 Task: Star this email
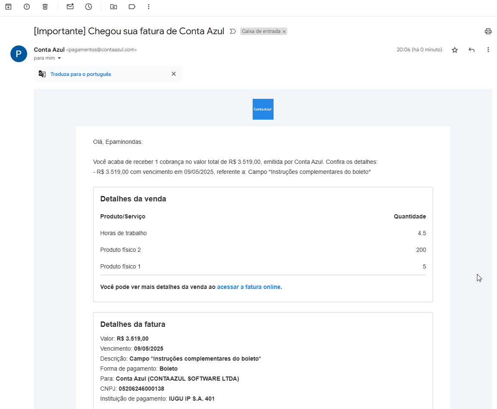pyautogui.click(x=454, y=50)
